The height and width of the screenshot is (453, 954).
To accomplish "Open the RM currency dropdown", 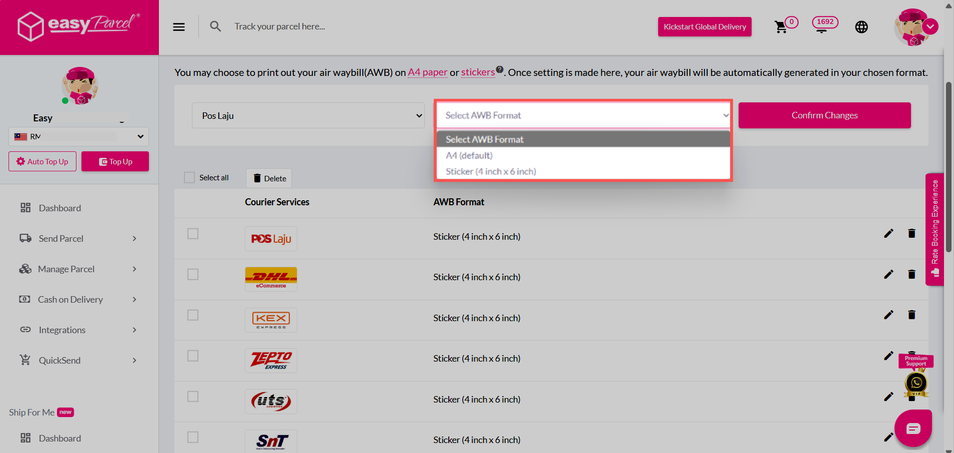I will pyautogui.click(x=78, y=136).
